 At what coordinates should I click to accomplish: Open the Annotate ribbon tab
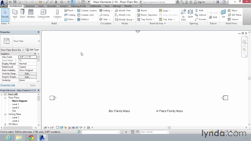[52, 6]
